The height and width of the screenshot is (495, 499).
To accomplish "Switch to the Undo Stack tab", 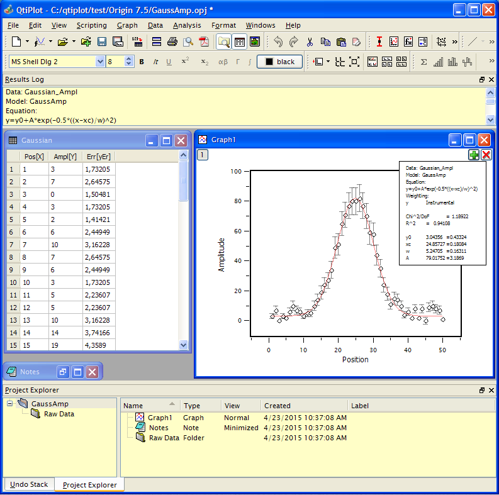I will pos(29,484).
